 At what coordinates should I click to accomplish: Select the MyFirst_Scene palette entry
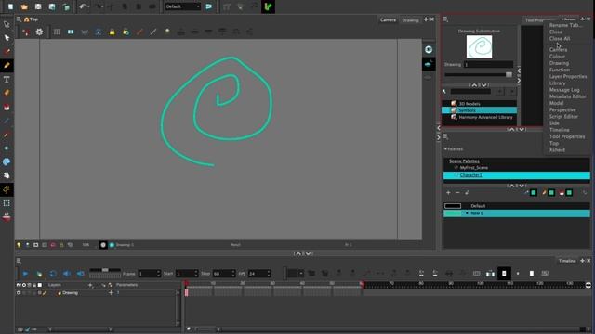[517, 167]
